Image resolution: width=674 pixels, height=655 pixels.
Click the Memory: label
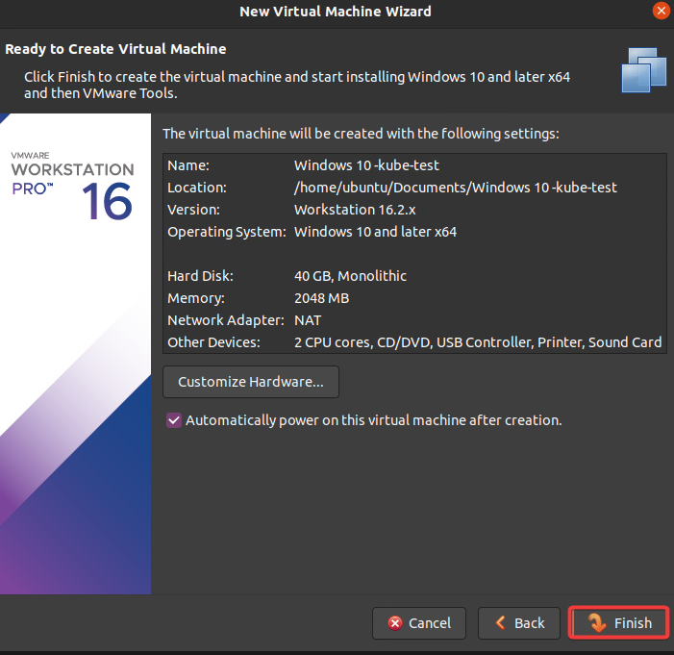coord(196,298)
